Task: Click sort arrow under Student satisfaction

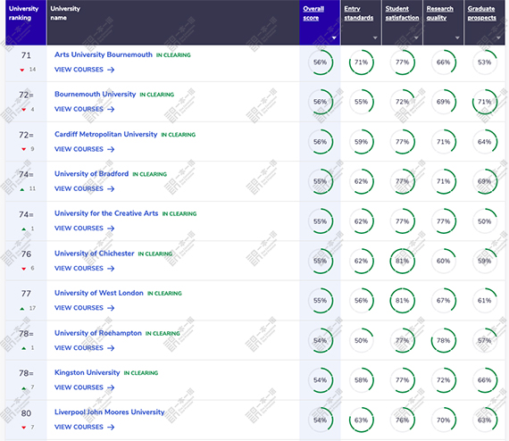Action: pos(416,38)
